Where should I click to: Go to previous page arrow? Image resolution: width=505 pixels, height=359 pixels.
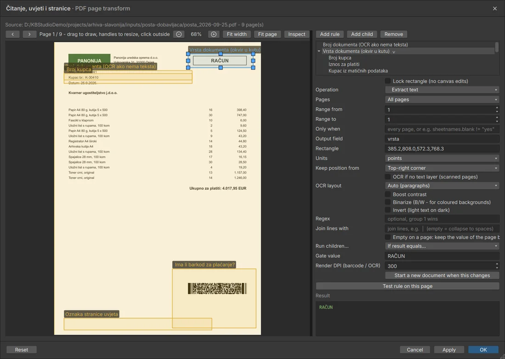12,34
